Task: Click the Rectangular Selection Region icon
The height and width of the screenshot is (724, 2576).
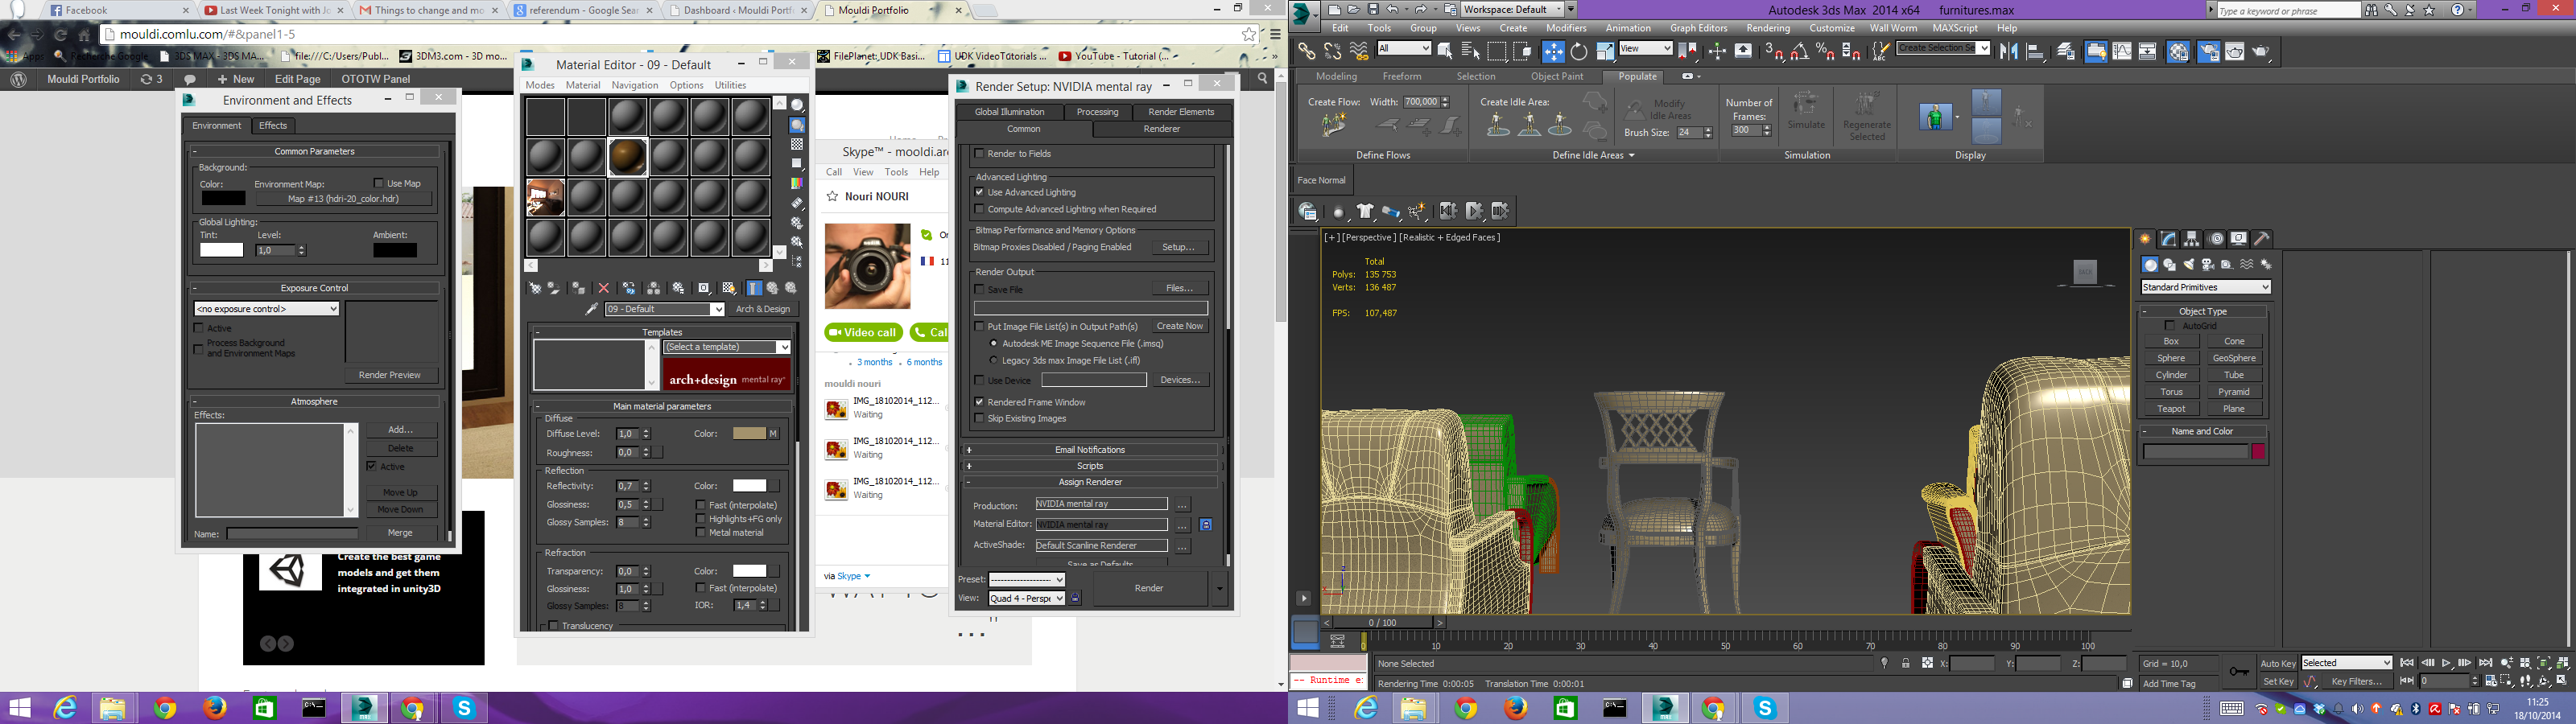Action: (x=1497, y=50)
